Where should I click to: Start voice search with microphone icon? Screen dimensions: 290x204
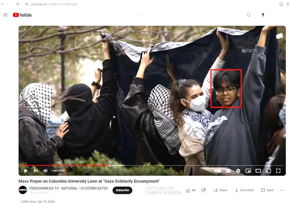coord(263,15)
